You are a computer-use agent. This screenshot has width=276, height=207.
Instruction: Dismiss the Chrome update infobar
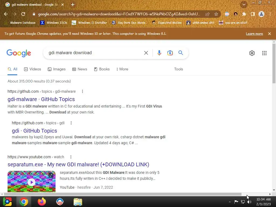pos(270,34)
